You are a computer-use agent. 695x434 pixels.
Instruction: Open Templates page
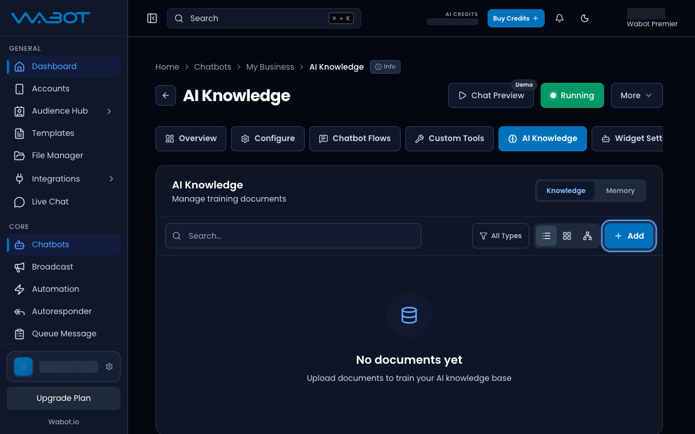(x=63, y=133)
